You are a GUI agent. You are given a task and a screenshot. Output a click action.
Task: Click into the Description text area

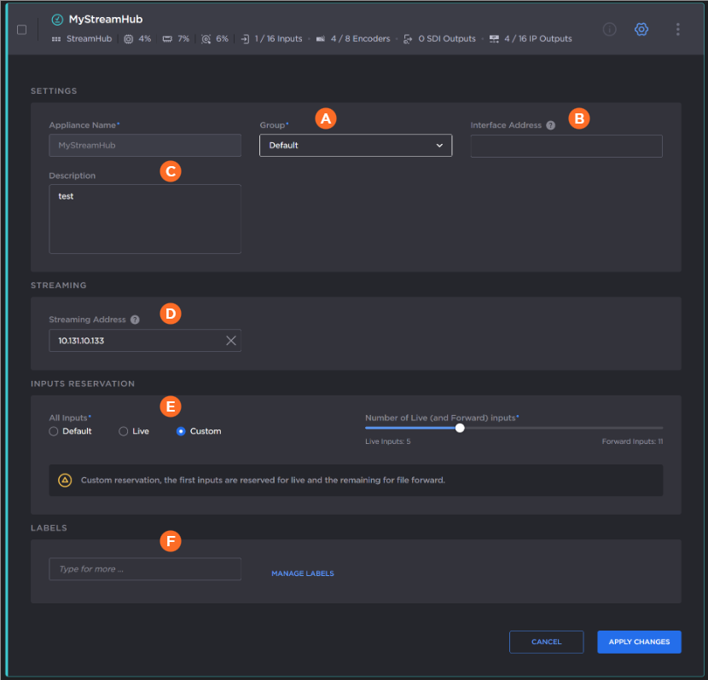pos(145,219)
